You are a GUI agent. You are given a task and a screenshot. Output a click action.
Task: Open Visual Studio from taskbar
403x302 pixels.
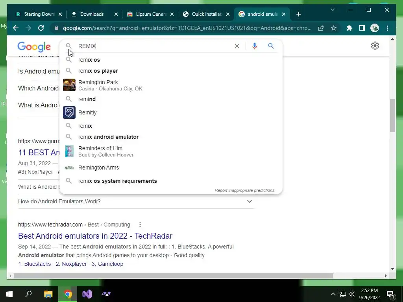click(x=87, y=294)
